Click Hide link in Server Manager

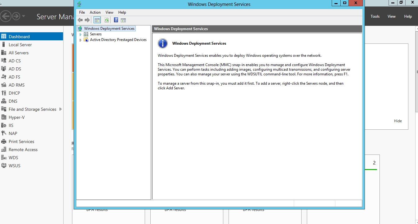click(x=398, y=121)
